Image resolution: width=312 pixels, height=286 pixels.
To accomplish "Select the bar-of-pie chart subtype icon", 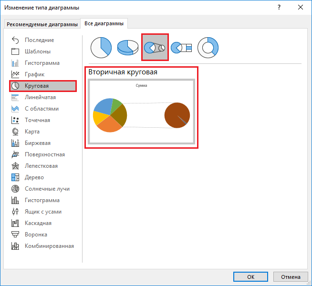I will [x=181, y=48].
